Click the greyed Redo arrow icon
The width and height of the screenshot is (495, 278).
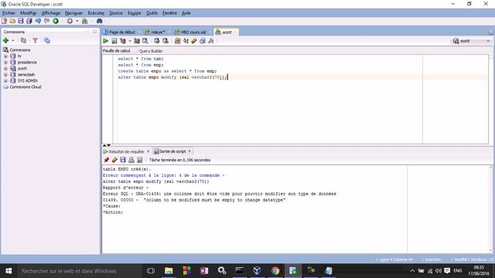click(x=46, y=21)
